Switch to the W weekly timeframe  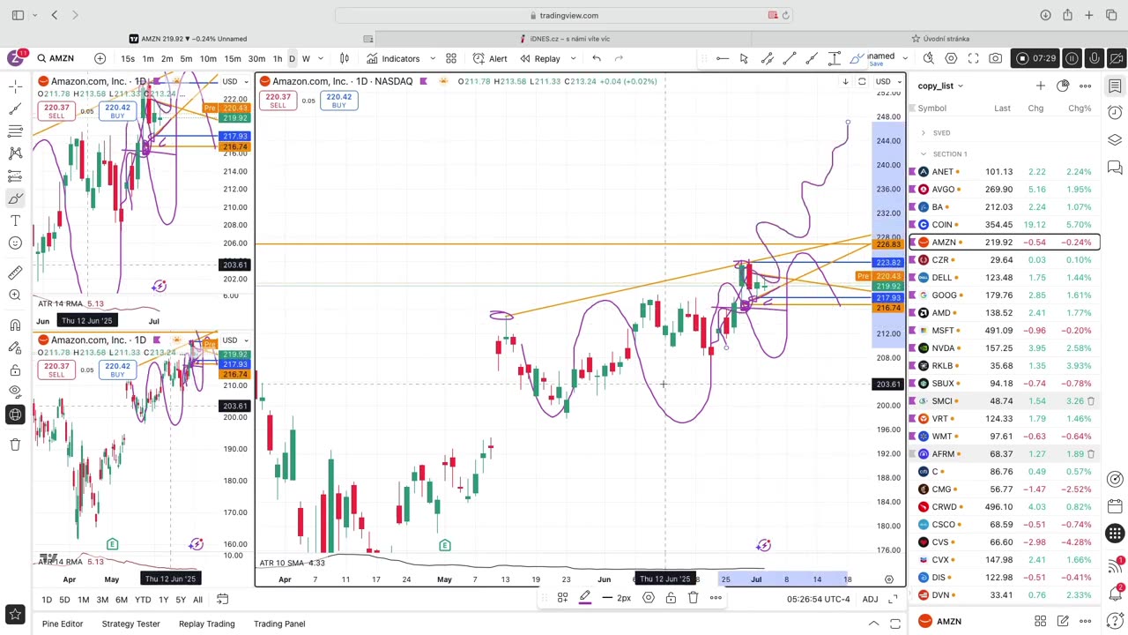click(306, 58)
